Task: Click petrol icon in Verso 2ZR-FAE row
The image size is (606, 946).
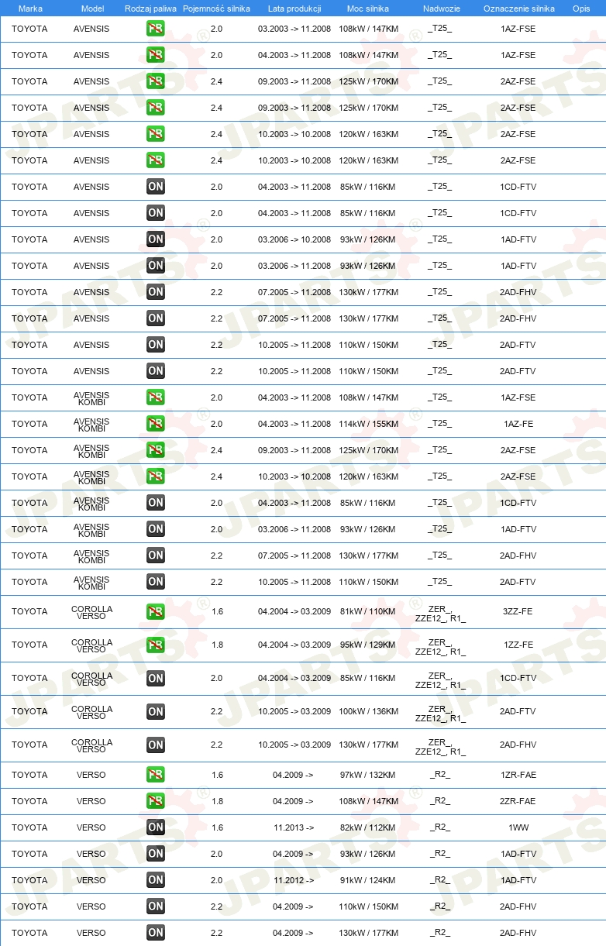Action: pyautogui.click(x=156, y=801)
